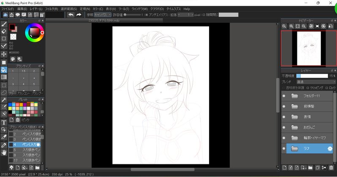This screenshot has height=177, width=337.
Task: Toggle visibility of おだんご folder
Action: (x=284, y=127)
